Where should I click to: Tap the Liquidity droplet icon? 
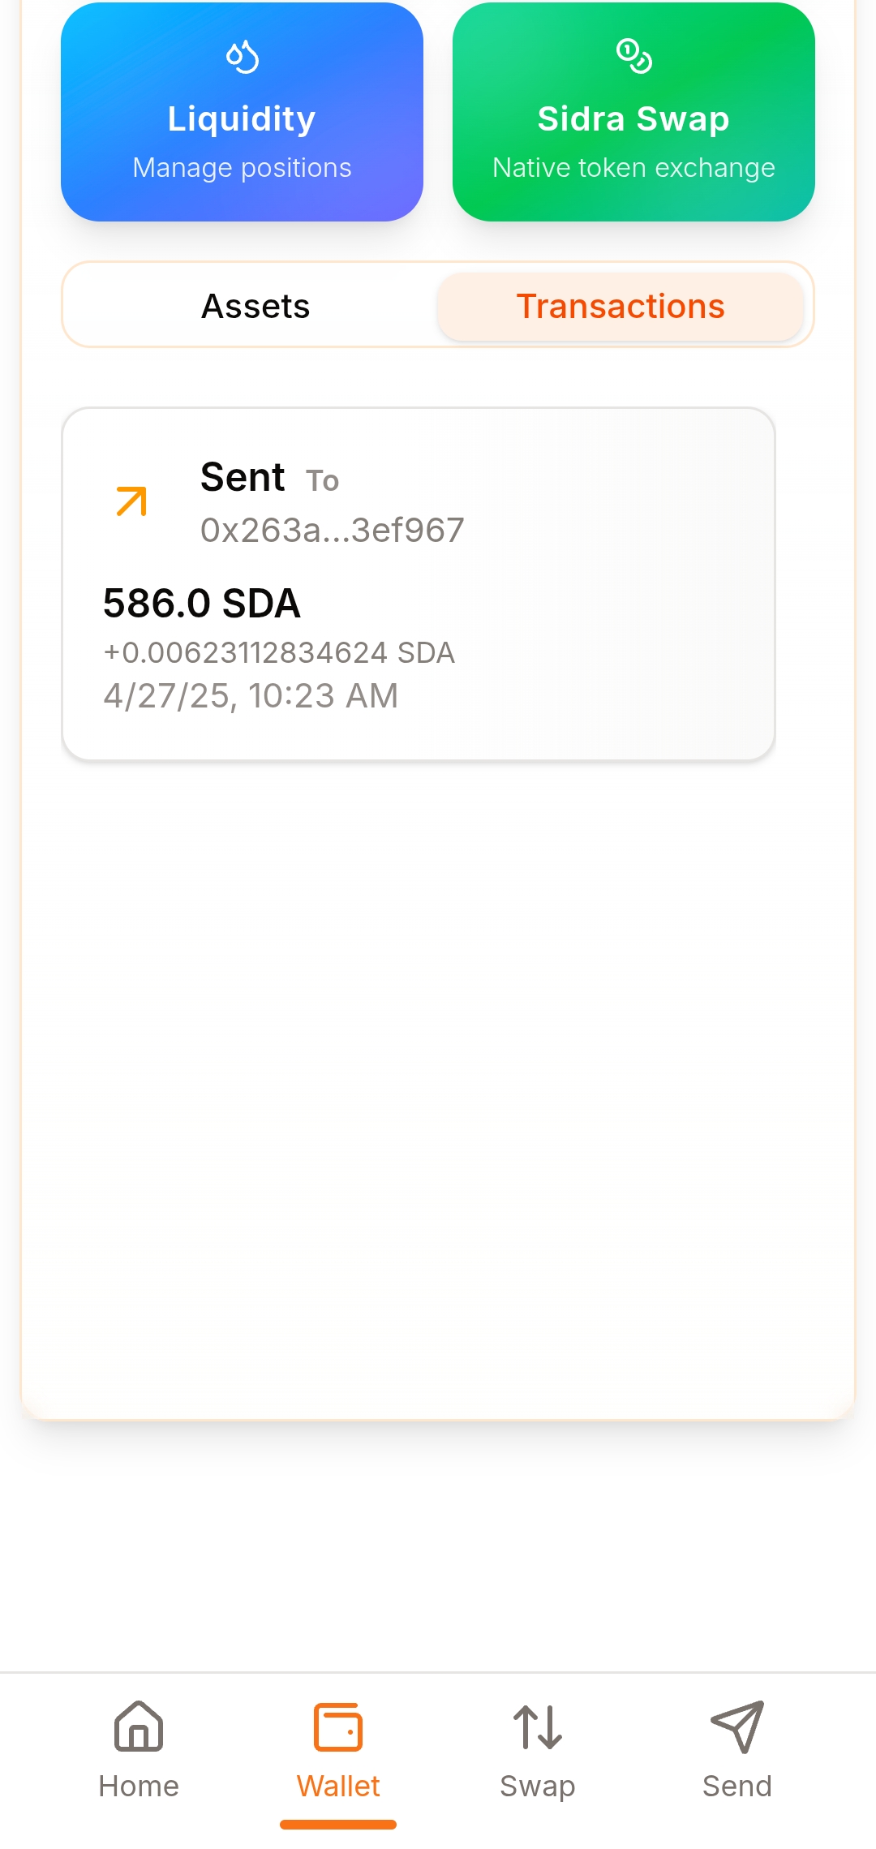coord(242,57)
